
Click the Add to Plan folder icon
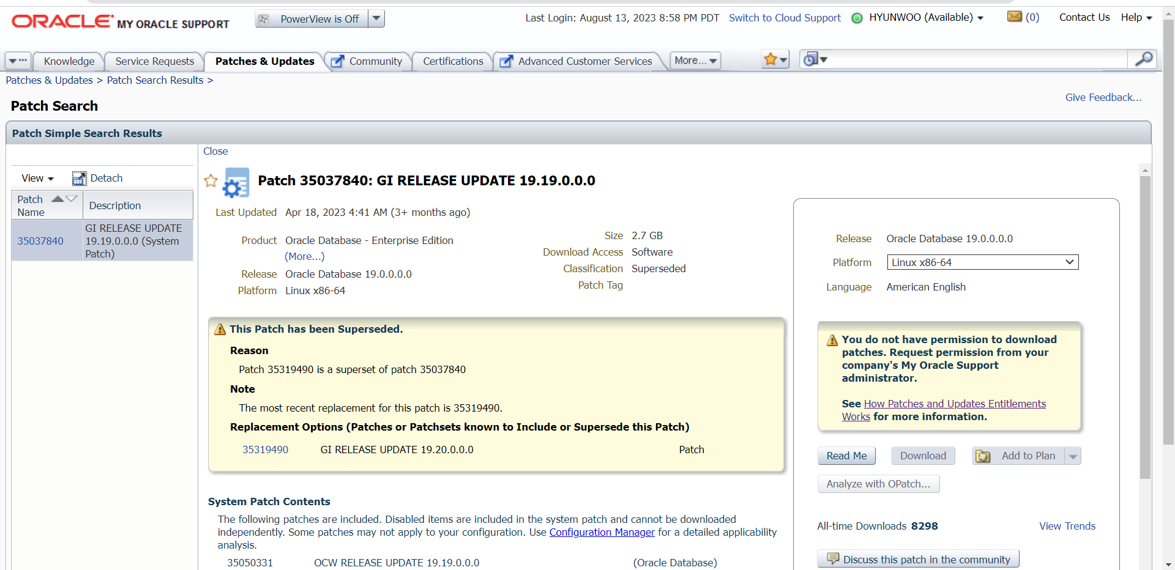(983, 456)
